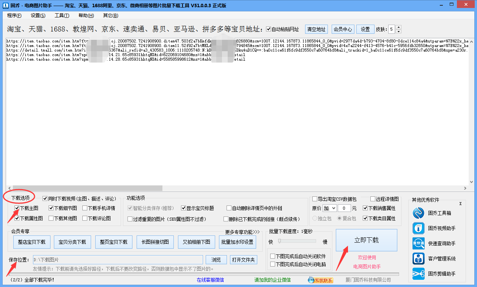Open 快递查询助手 express tracking icon
The height and width of the screenshot is (287, 477).
point(418,243)
